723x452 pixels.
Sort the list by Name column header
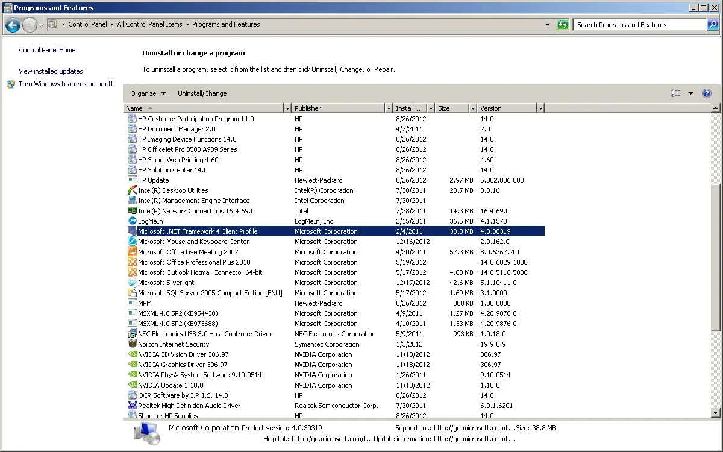(x=204, y=108)
